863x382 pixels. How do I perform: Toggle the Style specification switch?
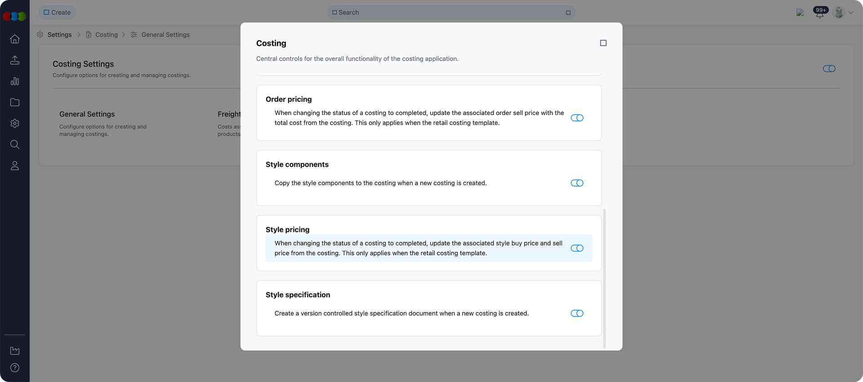[577, 313]
